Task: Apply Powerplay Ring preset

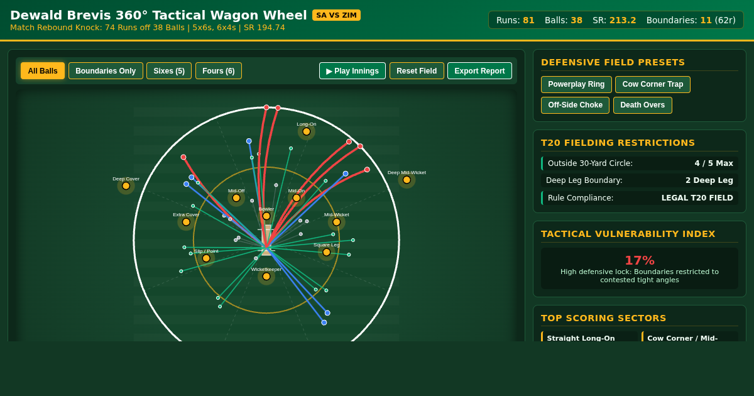Action: click(576, 84)
